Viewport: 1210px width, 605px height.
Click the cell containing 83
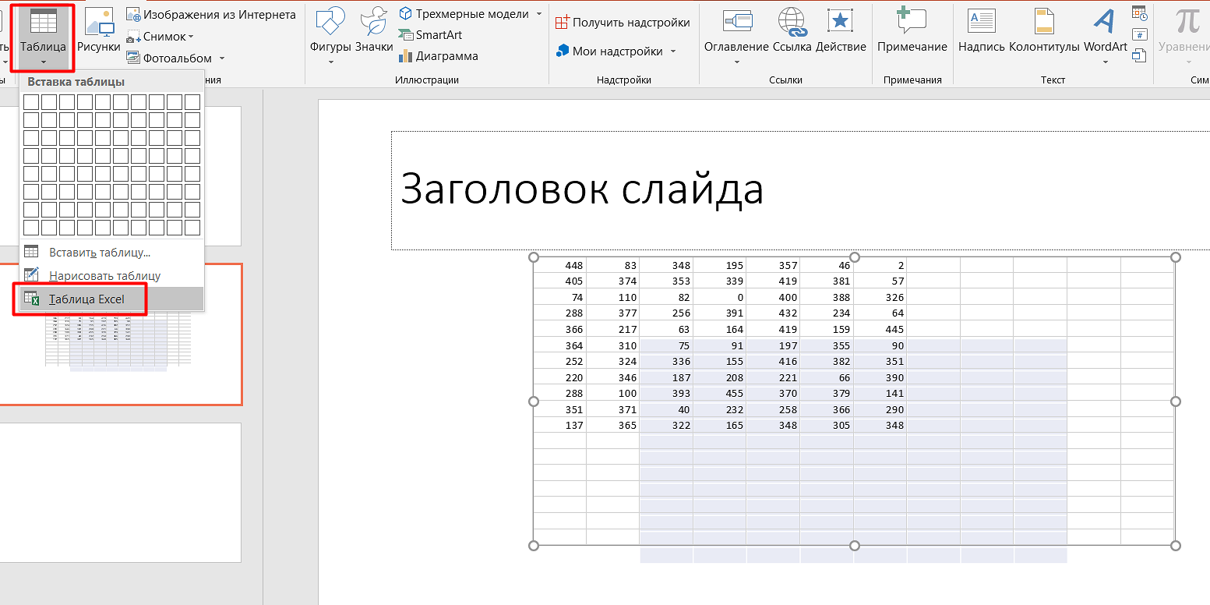point(613,266)
